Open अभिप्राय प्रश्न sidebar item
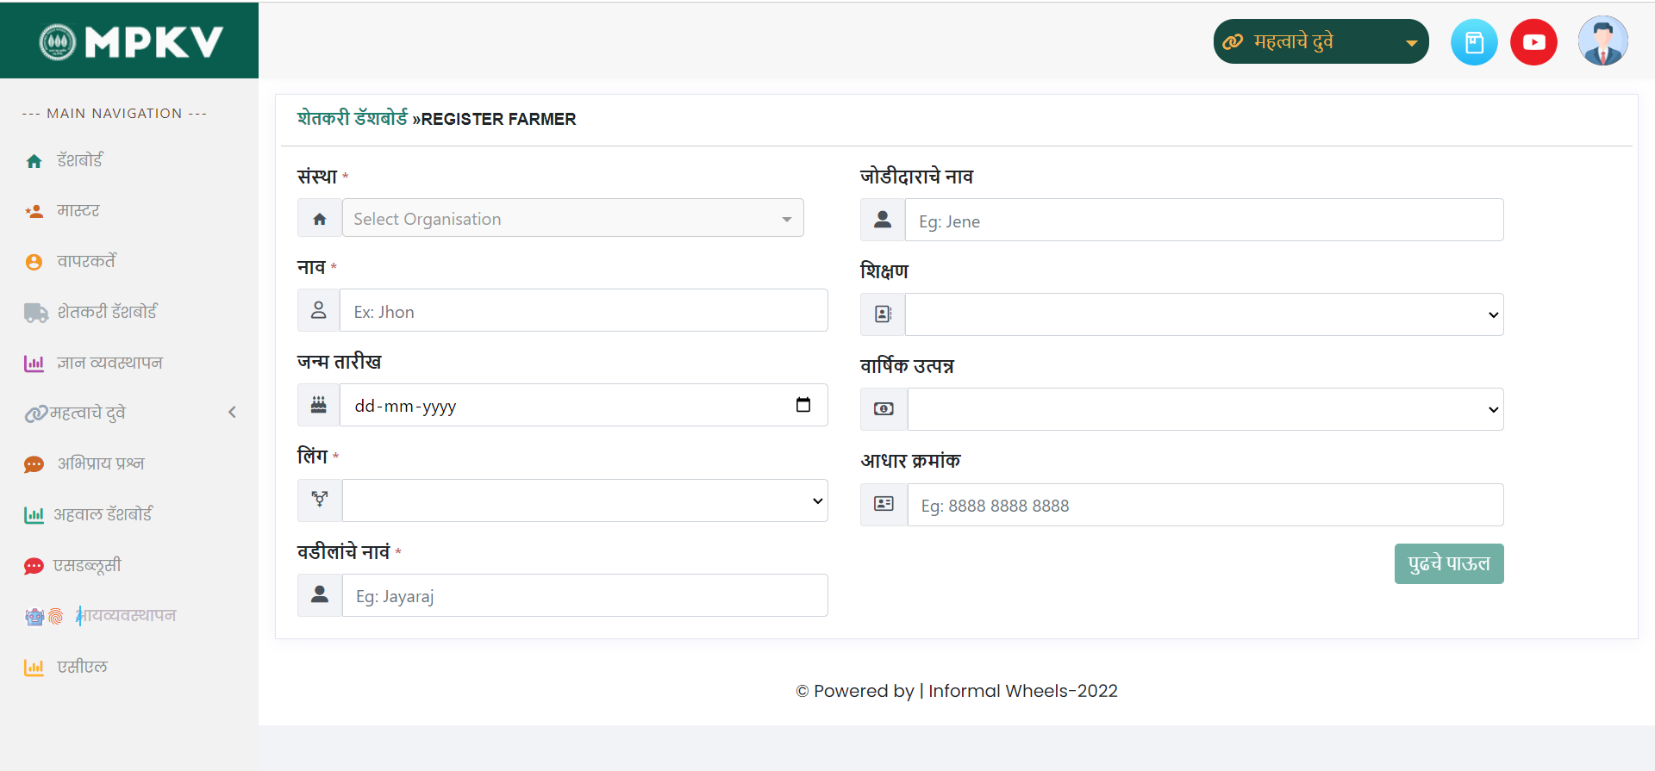Viewport: 1655px width, 771px height. pos(101,463)
